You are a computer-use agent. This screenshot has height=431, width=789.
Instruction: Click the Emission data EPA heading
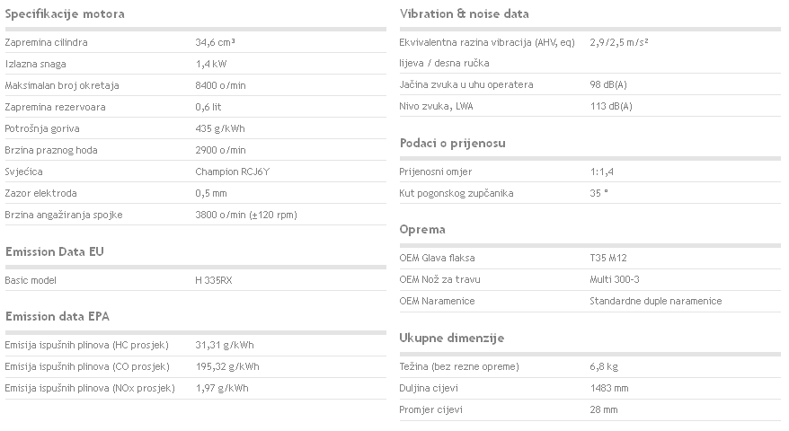pos(58,316)
